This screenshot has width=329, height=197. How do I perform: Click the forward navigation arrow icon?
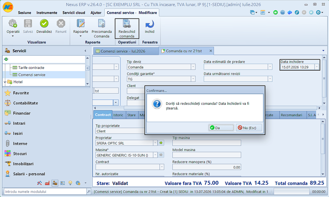(x=311, y=12)
